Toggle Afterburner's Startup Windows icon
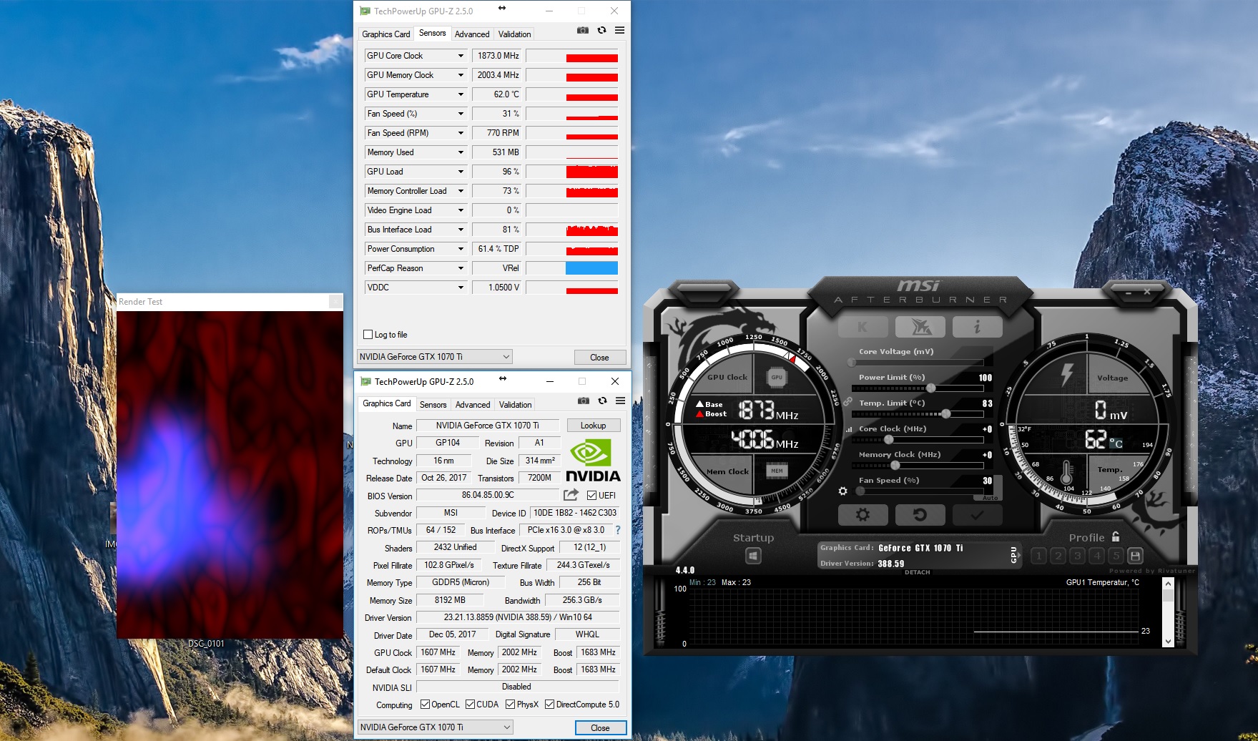Viewport: 1258px width, 741px height. [753, 556]
